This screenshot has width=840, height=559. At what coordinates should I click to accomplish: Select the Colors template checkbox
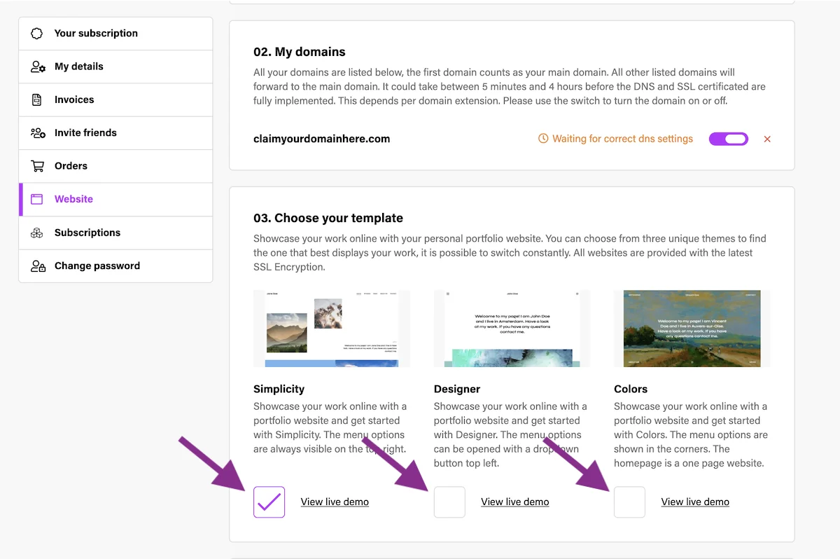(629, 502)
